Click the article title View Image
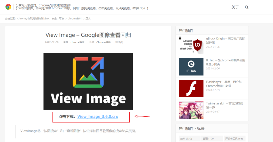This screenshot has width=273, height=142. click(x=88, y=35)
